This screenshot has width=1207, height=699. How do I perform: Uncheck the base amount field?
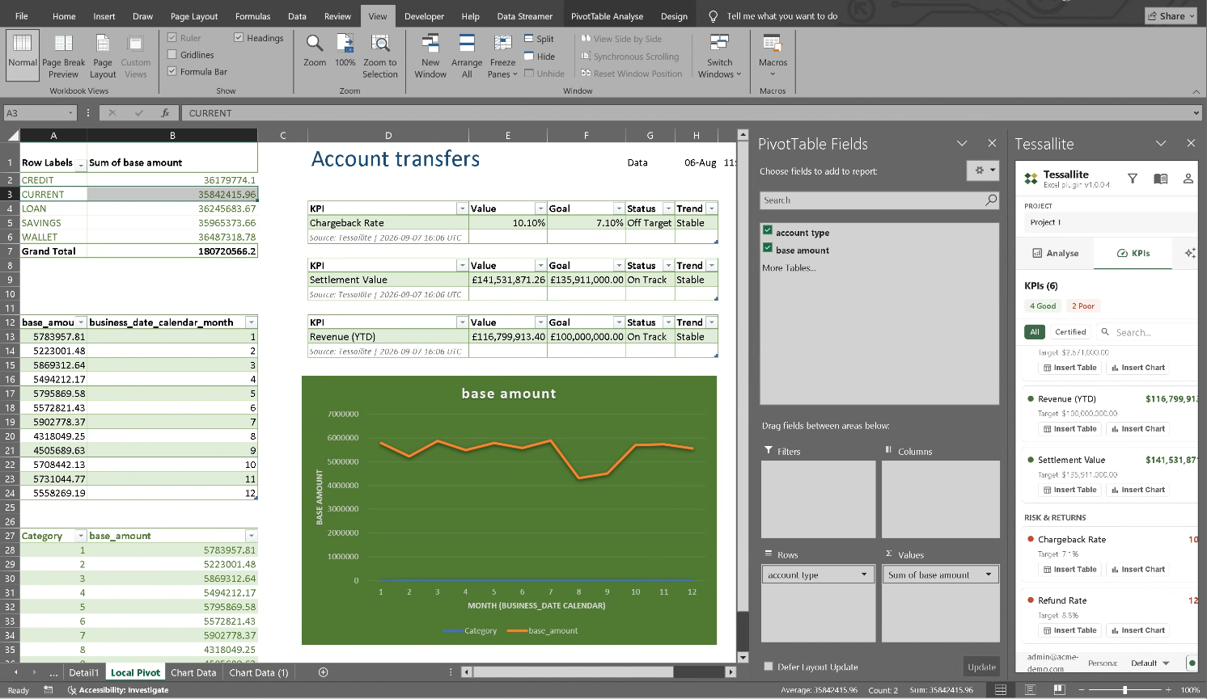[768, 249]
